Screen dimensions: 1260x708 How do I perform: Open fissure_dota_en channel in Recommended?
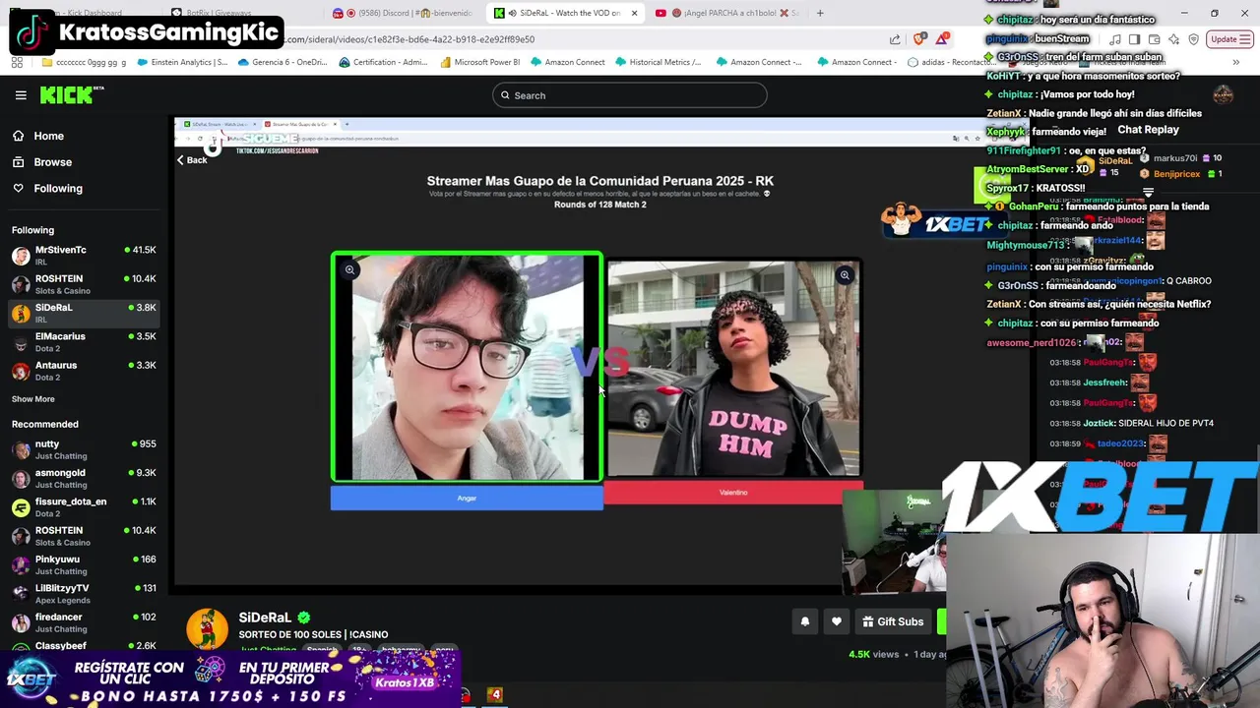point(84,506)
